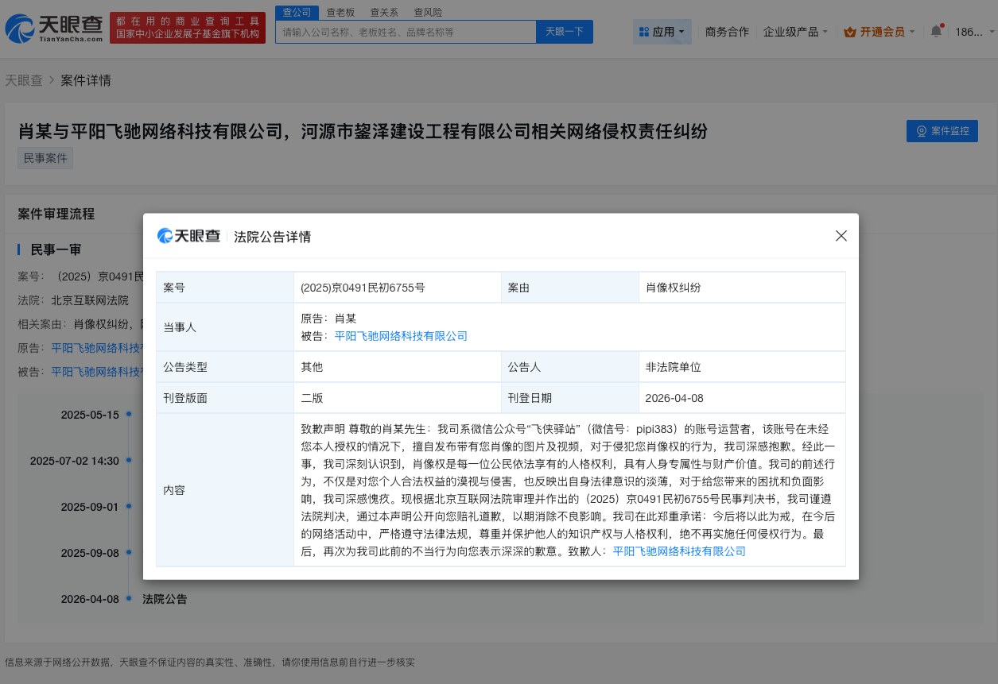Image resolution: width=998 pixels, height=684 pixels.
Task: Navigate via the 天眼查 breadcrumb link
Action: point(24,79)
